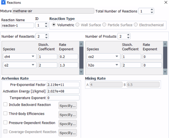This screenshot has height=138, width=169.
Task: Open the co2 product species dropdown
Action: tap(103, 57)
